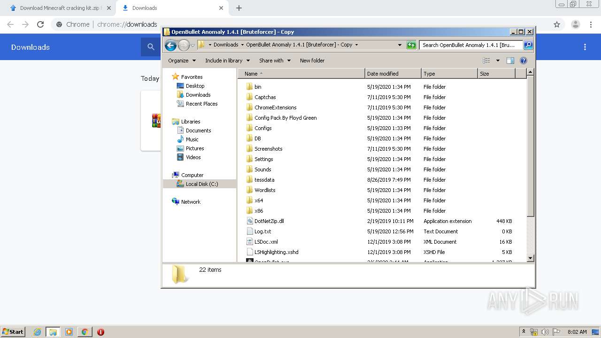
Task: Open Internet Explorer from taskbar
Action: (37, 332)
